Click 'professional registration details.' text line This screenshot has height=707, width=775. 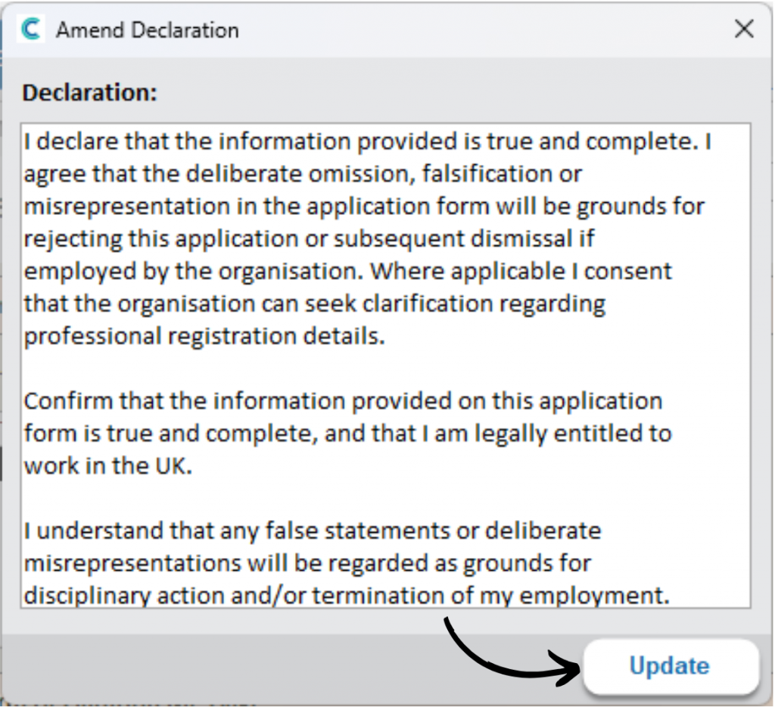click(x=204, y=336)
